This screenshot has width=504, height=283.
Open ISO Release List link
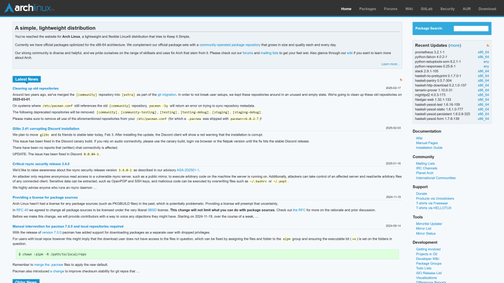click(x=429, y=273)
